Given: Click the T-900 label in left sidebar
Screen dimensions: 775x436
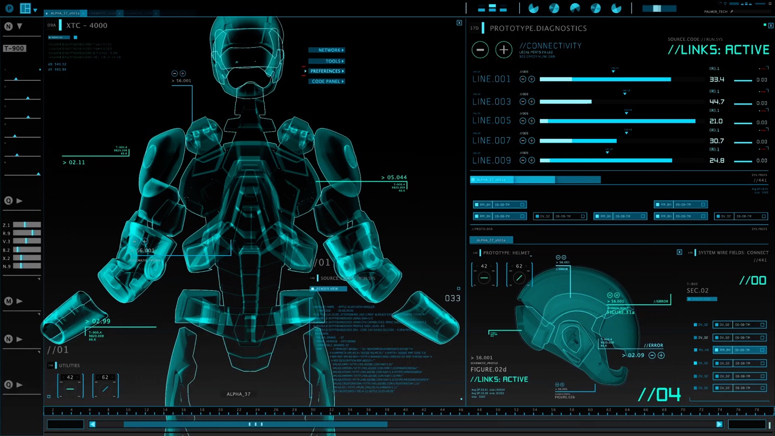Looking at the screenshot, I should (x=15, y=48).
